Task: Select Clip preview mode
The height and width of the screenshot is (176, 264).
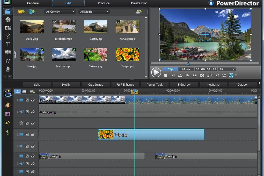Action: [x=170, y=69]
